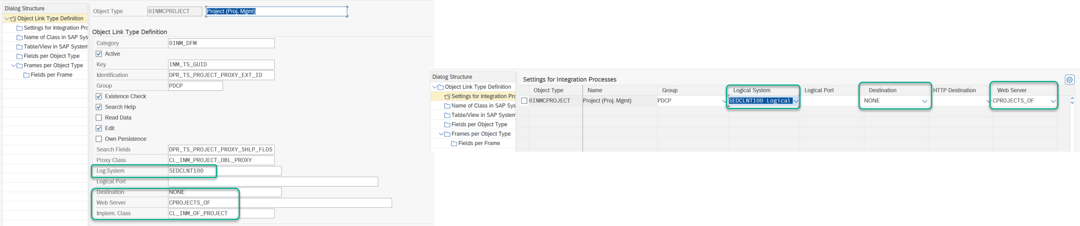Screen dimensions: 1080x226
Task: Select the 0INMCPROJECT table row checkbox
Action: coord(524,101)
